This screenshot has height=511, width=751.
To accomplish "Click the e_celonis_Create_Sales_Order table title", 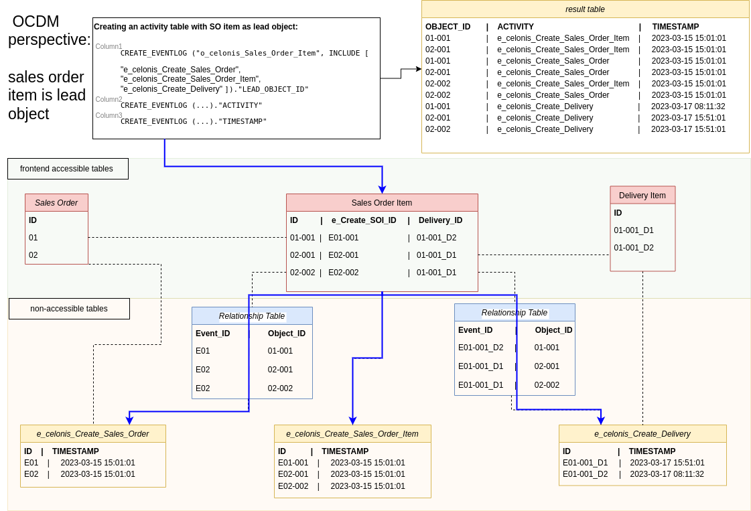I will pyautogui.click(x=92, y=433).
